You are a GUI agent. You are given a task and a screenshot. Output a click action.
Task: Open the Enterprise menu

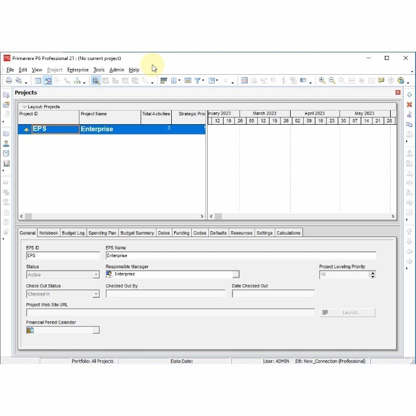pos(78,70)
